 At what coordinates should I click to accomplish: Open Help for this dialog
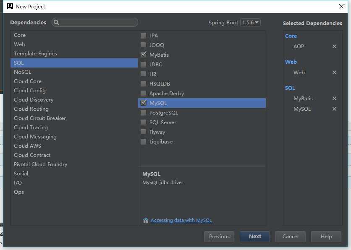click(x=326, y=236)
